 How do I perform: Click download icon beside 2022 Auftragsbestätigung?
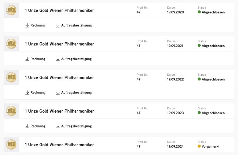(x=58, y=92)
